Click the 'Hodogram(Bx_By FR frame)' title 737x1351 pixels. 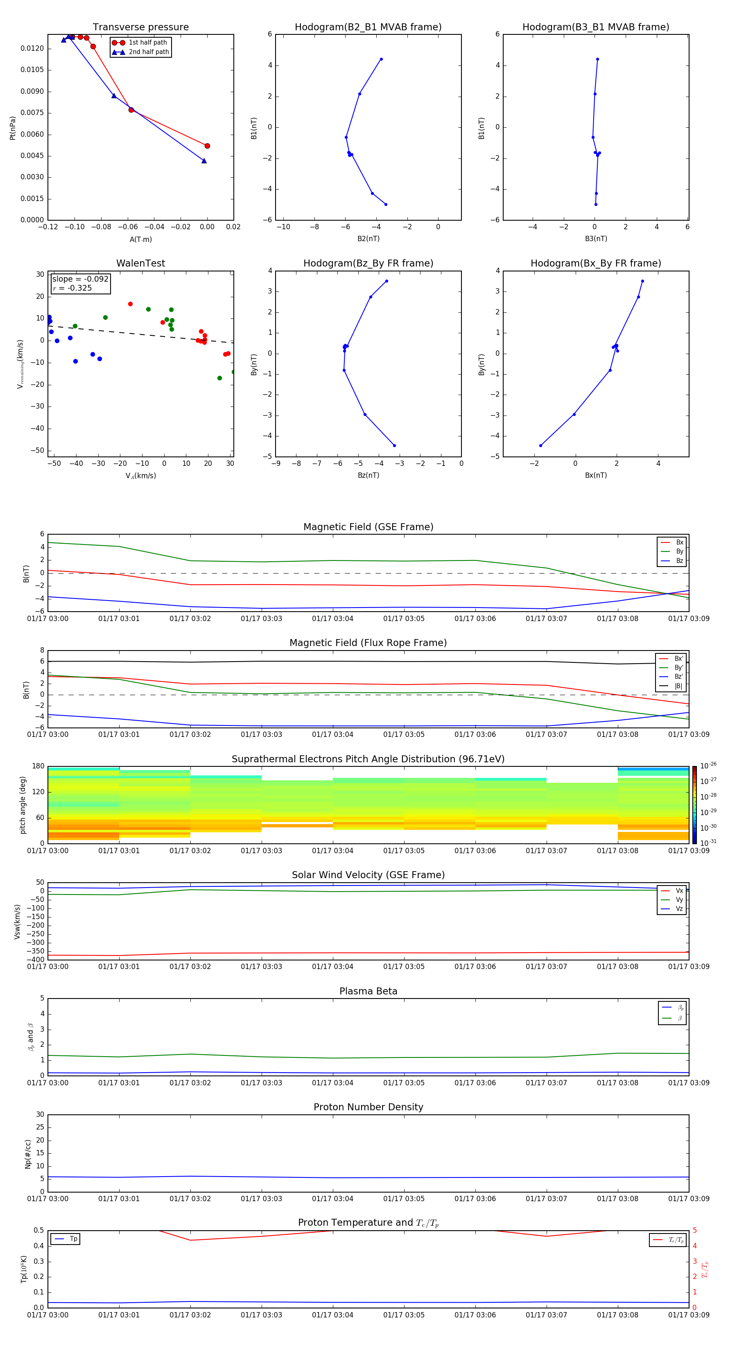pos(596,263)
